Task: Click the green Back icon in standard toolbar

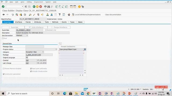Action: pyautogui.click(x=34, y=7)
